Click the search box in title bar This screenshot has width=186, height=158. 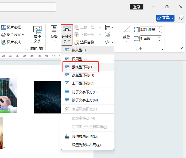coord(28,7)
